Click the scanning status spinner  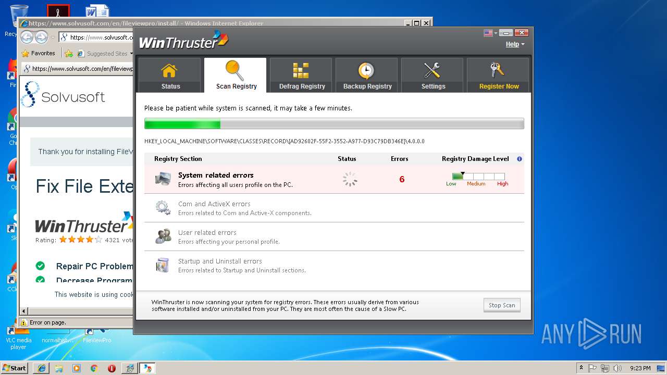coord(350,179)
